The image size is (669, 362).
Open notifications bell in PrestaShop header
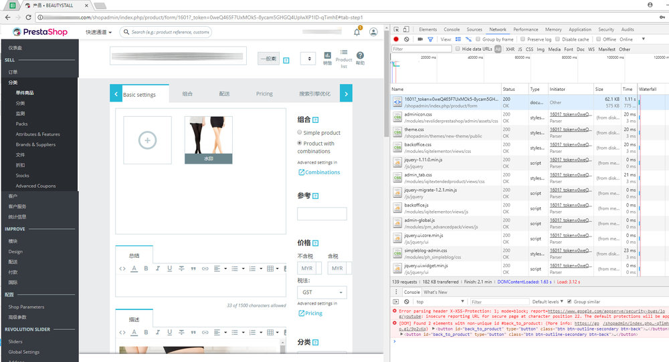(357, 32)
